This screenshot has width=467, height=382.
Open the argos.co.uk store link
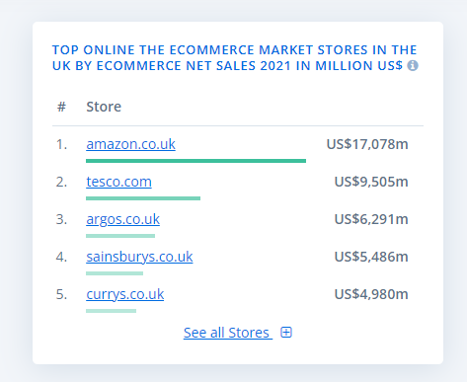pyautogui.click(x=122, y=219)
